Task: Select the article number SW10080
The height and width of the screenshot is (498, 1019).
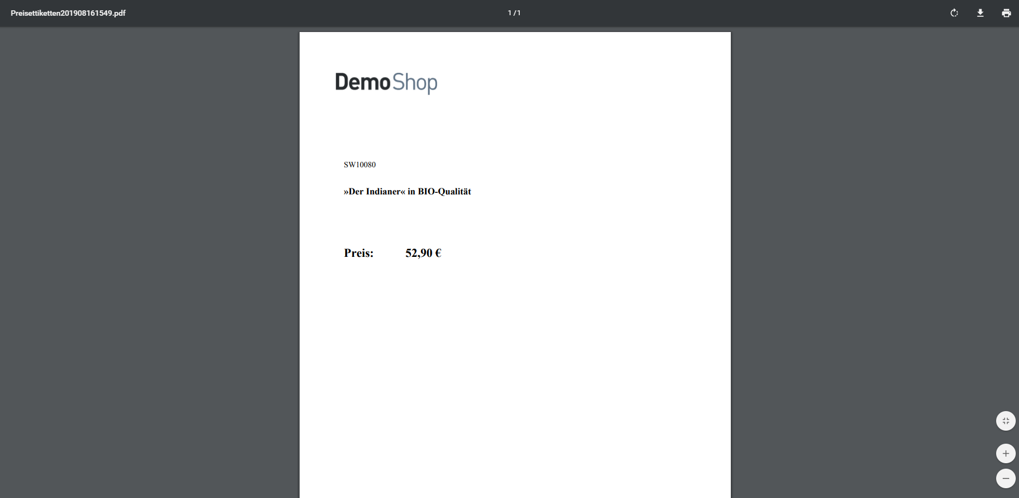Action: [x=359, y=165]
